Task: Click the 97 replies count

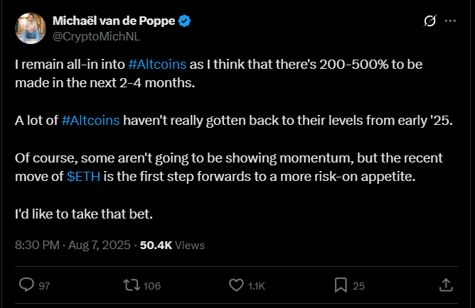Action: [44, 286]
